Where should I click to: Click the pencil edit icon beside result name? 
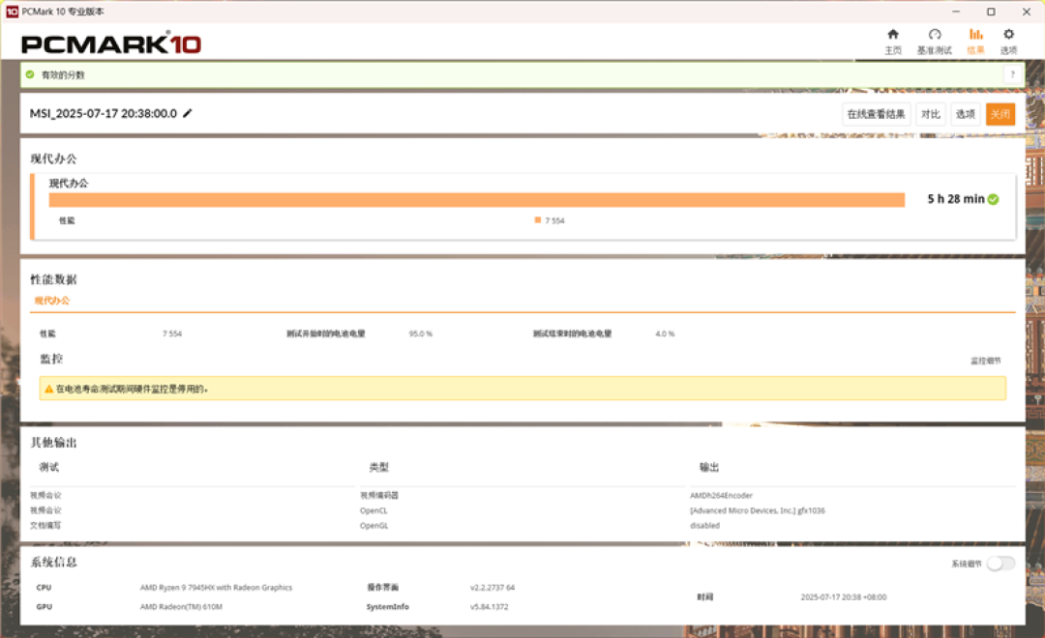(188, 113)
